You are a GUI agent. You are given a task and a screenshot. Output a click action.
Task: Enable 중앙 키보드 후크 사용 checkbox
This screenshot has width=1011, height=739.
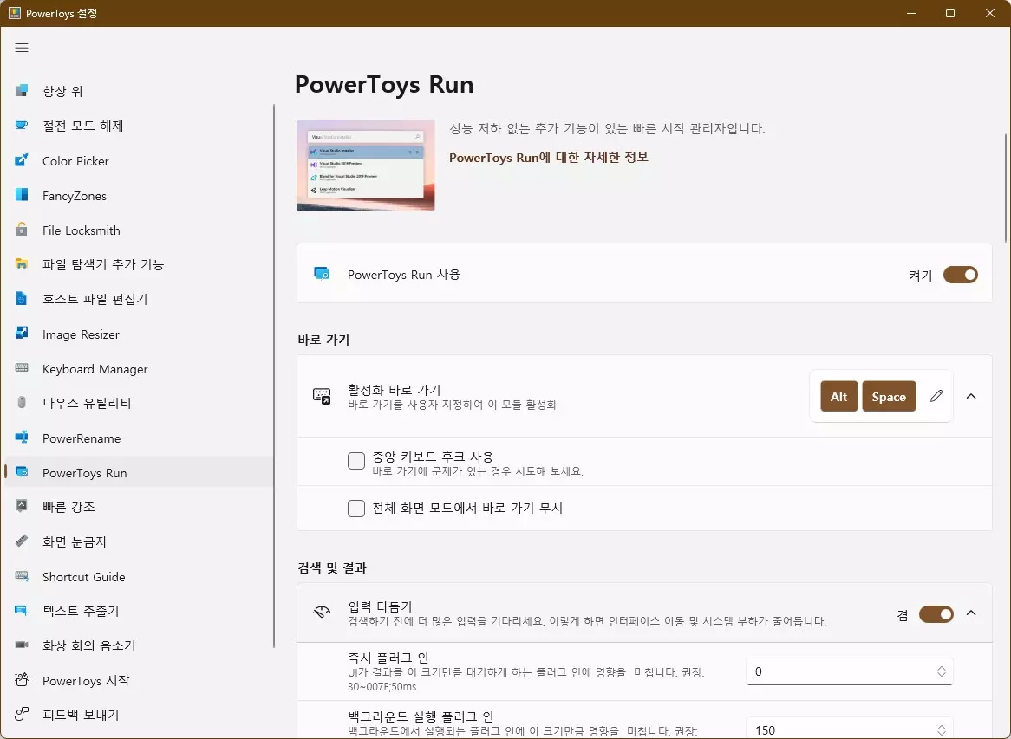tap(355, 461)
